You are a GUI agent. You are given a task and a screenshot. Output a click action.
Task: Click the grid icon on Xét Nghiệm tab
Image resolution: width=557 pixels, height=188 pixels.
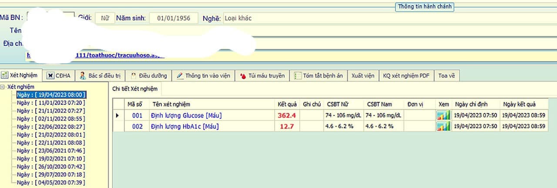[x=5, y=75]
